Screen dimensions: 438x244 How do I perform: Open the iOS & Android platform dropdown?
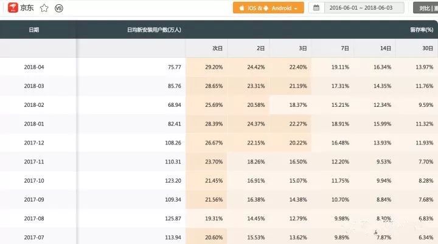pos(268,8)
